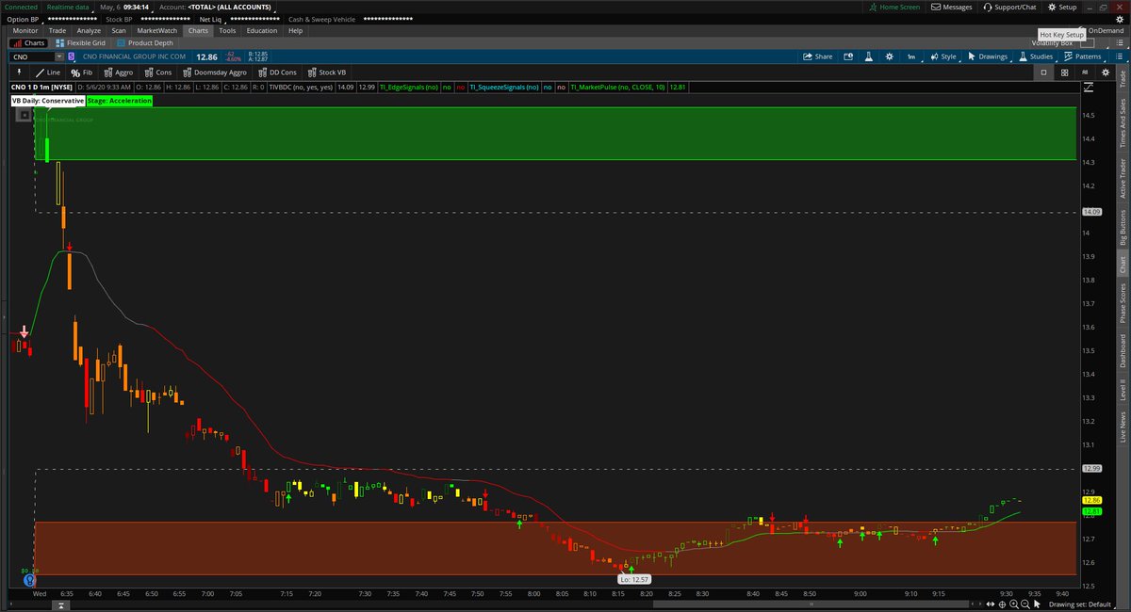Open the CNO symbol dropdown

59,56
